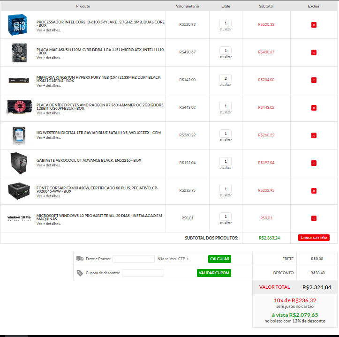
Task: Open the Aerocool case product image
Action: click(19, 163)
